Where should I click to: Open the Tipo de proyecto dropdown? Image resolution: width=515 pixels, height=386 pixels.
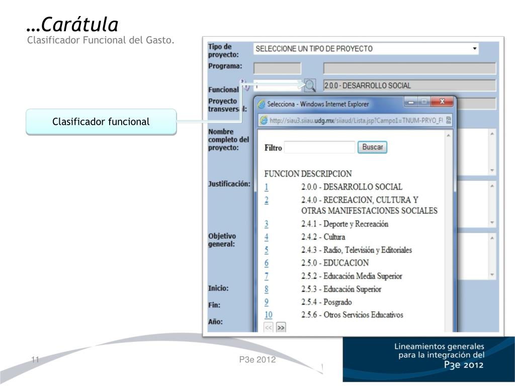366,49
